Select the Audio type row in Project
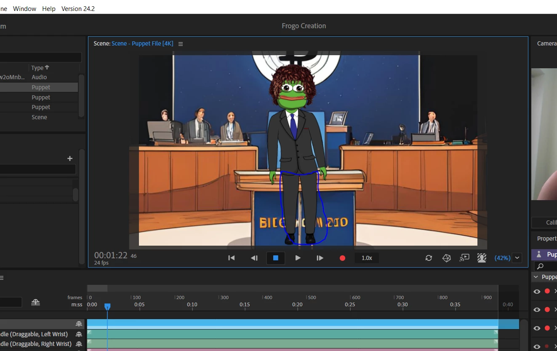The height and width of the screenshot is (351, 557). point(39,77)
